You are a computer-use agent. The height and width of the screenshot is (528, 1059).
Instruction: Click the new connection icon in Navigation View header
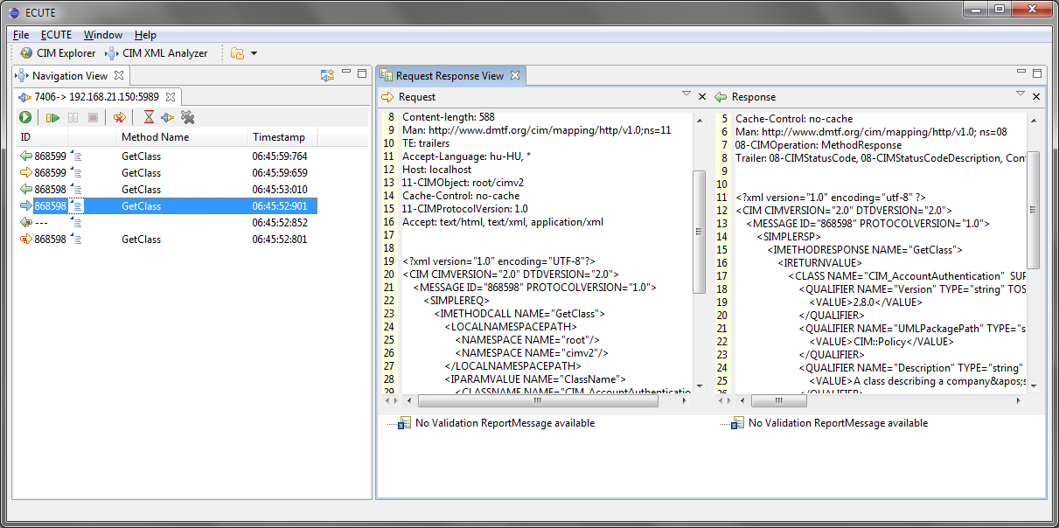tap(327, 75)
